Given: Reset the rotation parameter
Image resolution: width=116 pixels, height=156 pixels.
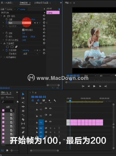Looking at the screenshot, I should (x=44, y=33).
